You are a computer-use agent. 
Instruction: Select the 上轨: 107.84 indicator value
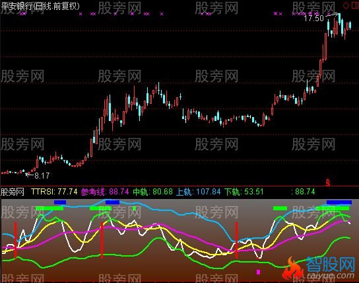pos(198,192)
